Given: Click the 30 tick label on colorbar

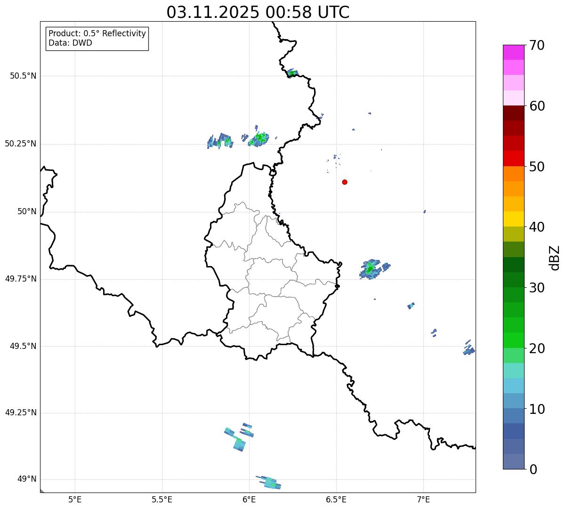Looking at the screenshot, I should pos(536,288).
